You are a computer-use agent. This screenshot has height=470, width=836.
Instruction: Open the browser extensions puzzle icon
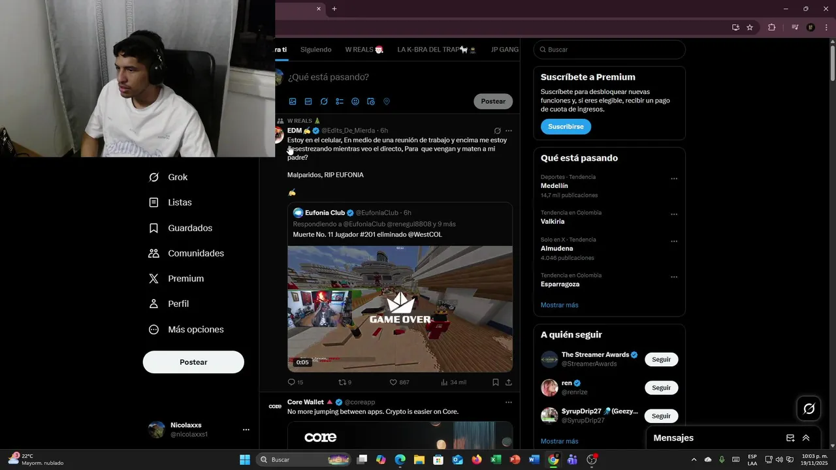(x=772, y=27)
